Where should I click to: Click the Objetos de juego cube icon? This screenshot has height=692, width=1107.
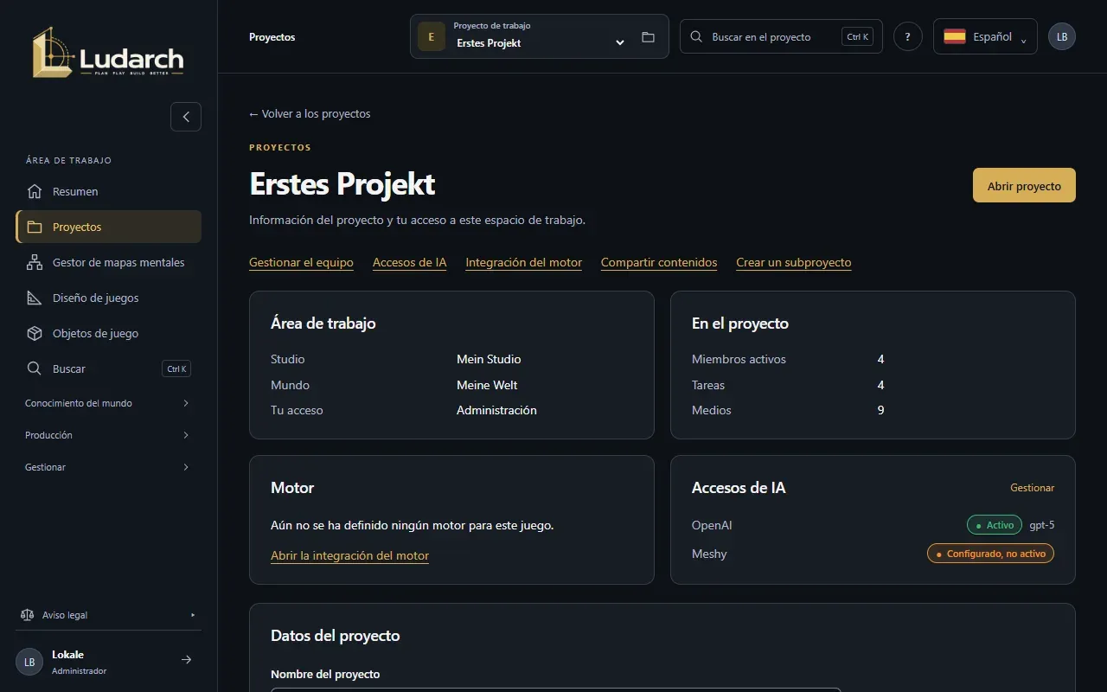(35, 333)
